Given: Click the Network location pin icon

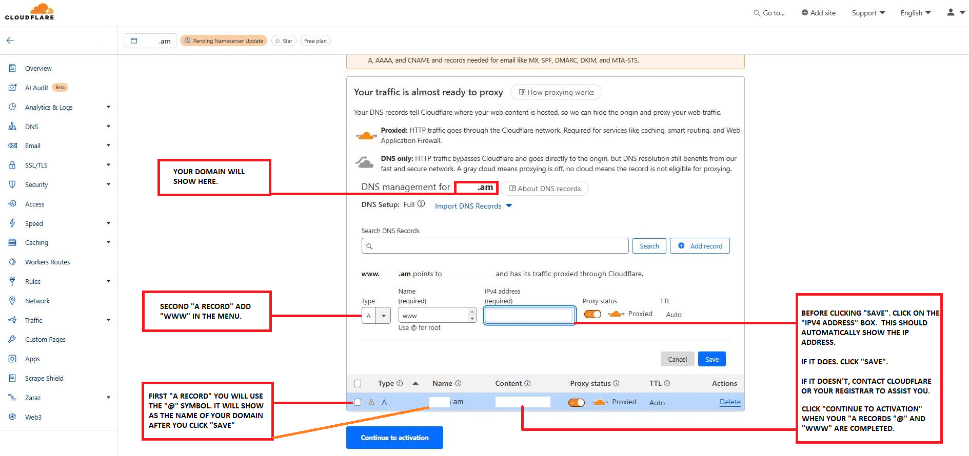Looking at the screenshot, I should point(12,301).
